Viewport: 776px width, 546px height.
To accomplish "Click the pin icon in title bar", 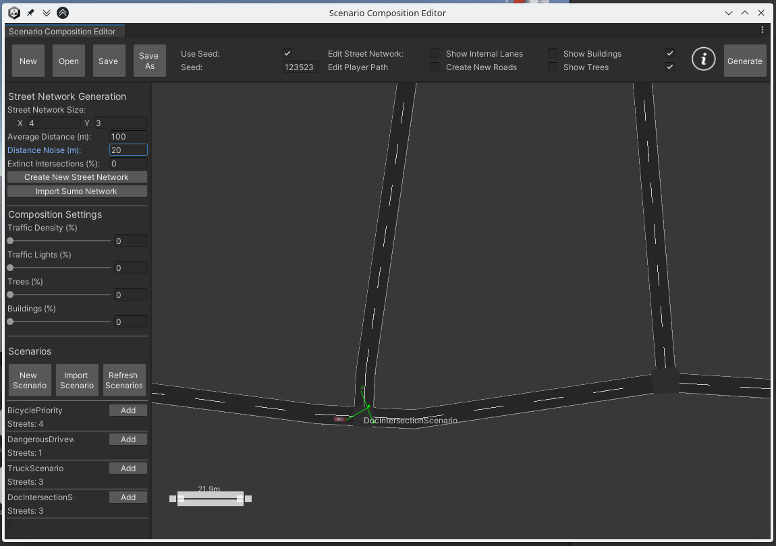I will pos(30,13).
